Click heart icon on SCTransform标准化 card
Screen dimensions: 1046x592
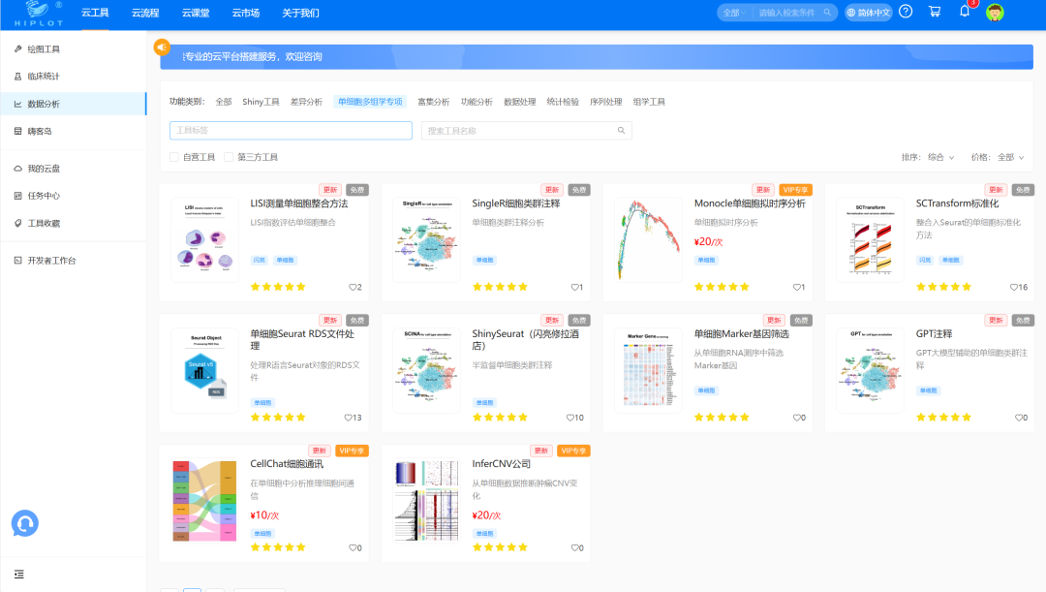(1012, 287)
